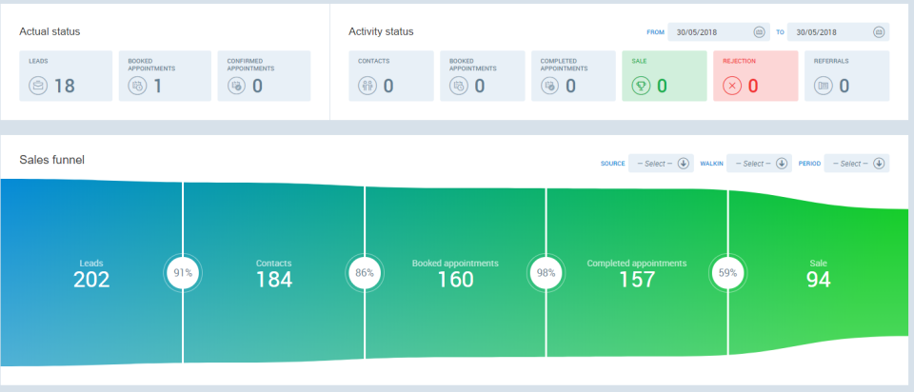Click the Contacts icon in Activity status
914x392 pixels.
(x=367, y=86)
